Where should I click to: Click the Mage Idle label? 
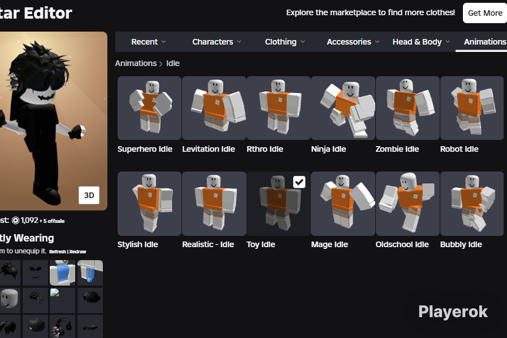330,244
